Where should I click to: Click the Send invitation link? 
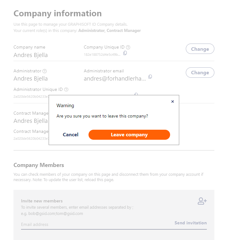pos(191,223)
